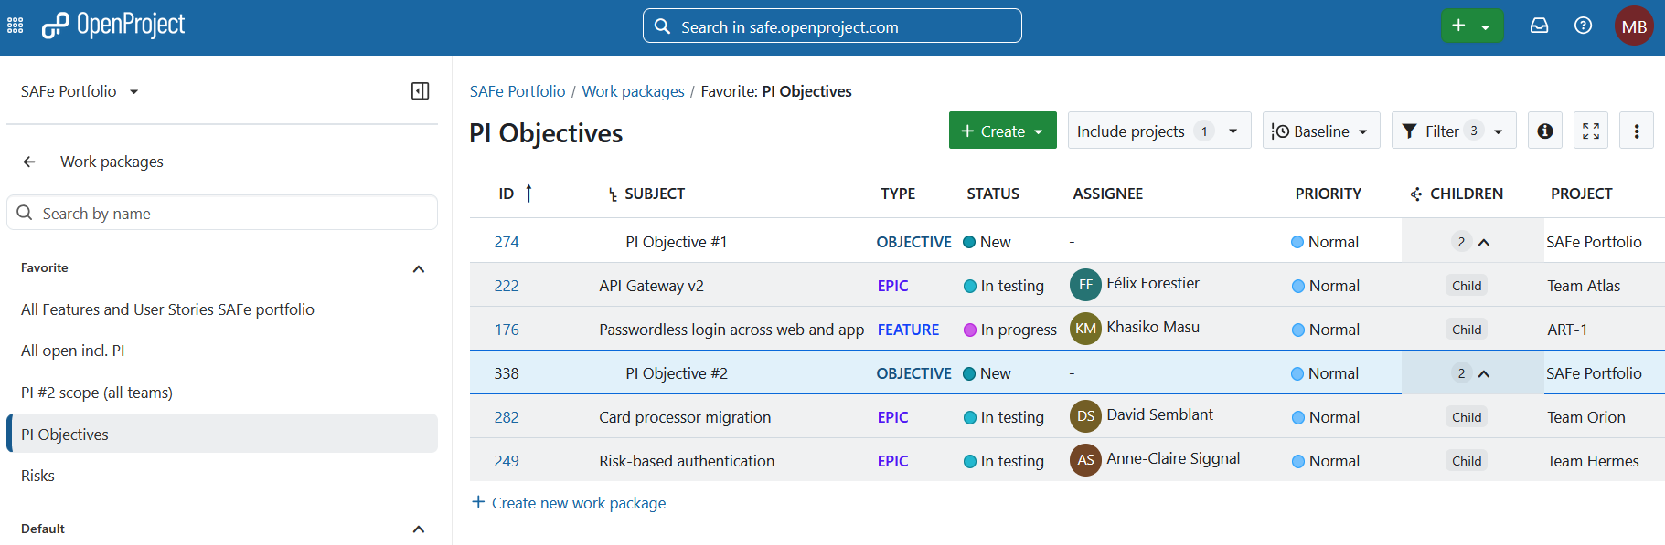
Task: Open work package ID 249
Action: click(x=507, y=461)
